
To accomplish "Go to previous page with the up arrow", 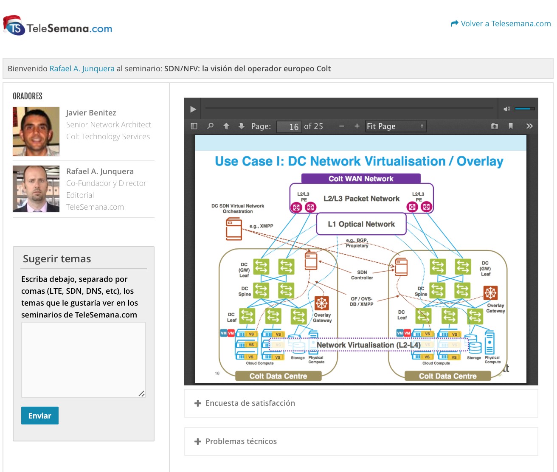I will tap(226, 126).
